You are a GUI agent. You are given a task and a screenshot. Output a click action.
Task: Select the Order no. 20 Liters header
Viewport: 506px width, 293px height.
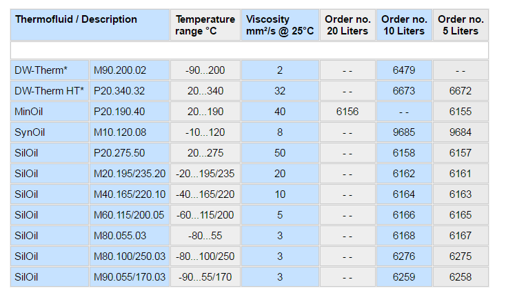click(x=347, y=25)
